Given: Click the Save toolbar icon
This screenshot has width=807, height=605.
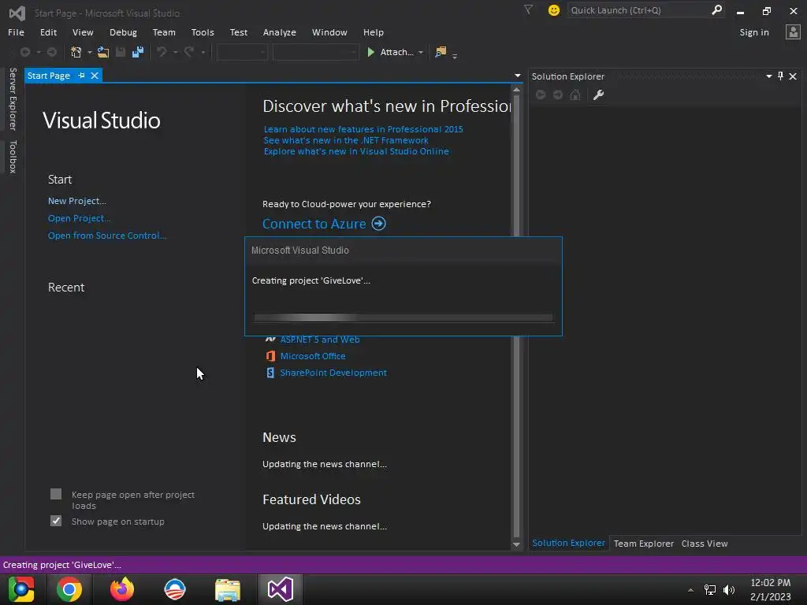Looking at the screenshot, I should click(121, 52).
